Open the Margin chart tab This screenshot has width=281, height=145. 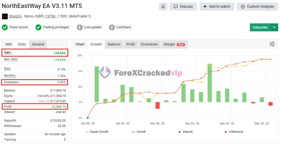(174, 44)
